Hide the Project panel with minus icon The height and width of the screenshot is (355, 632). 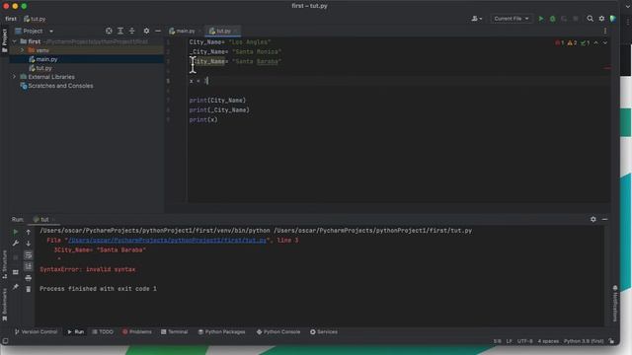pyautogui.click(x=158, y=31)
